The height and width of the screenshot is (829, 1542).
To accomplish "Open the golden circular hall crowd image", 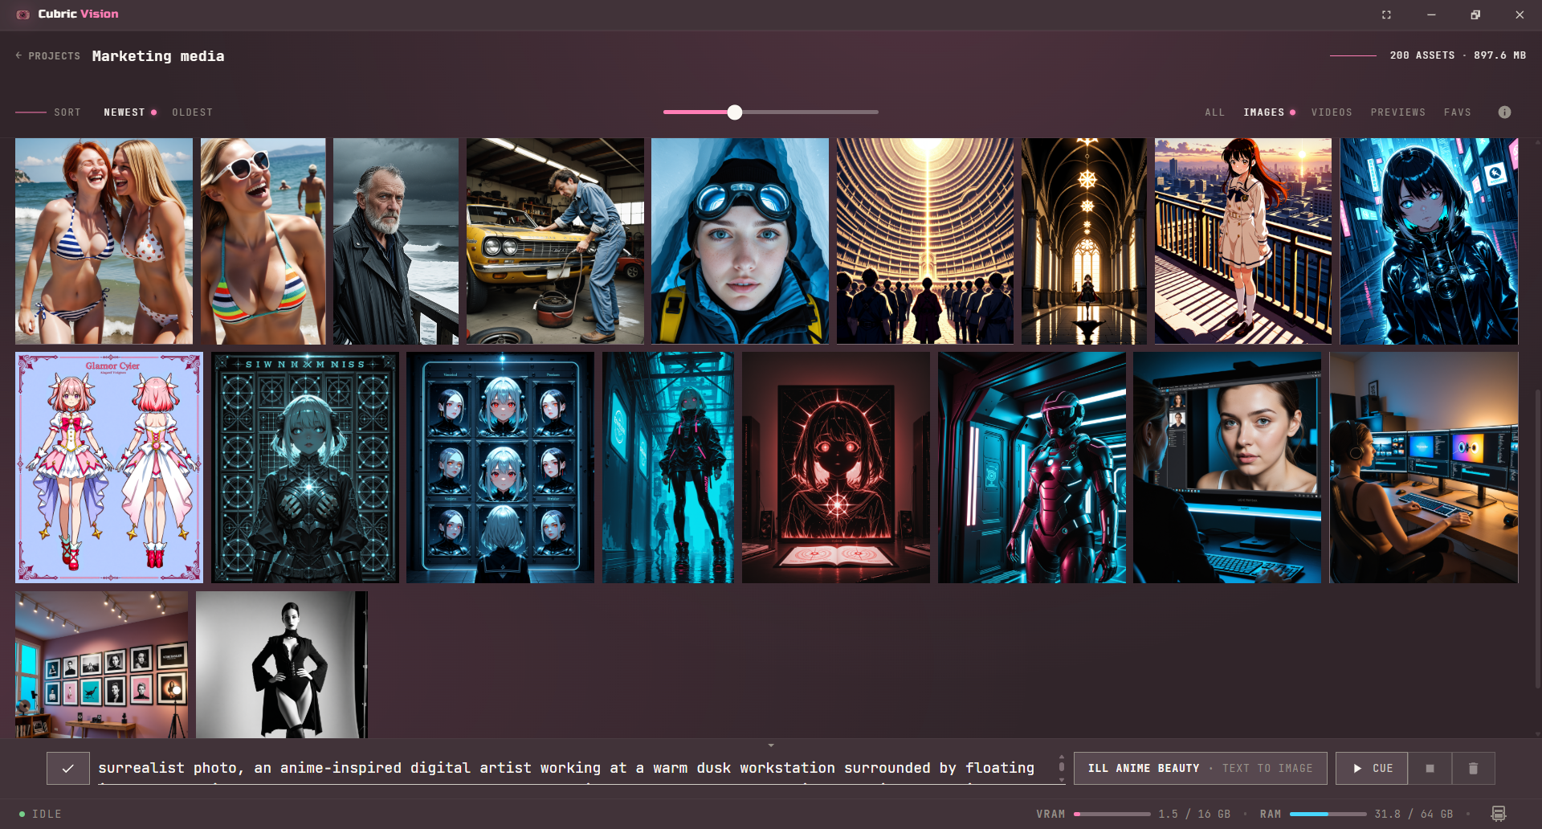I will pyautogui.click(x=925, y=241).
